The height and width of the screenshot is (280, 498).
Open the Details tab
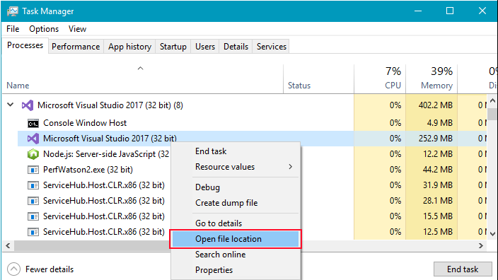(x=236, y=47)
